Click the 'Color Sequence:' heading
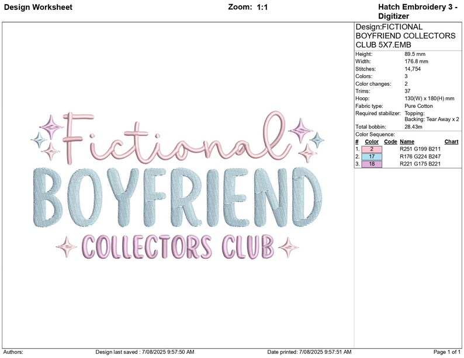This screenshot has height=358, width=464. (375, 135)
